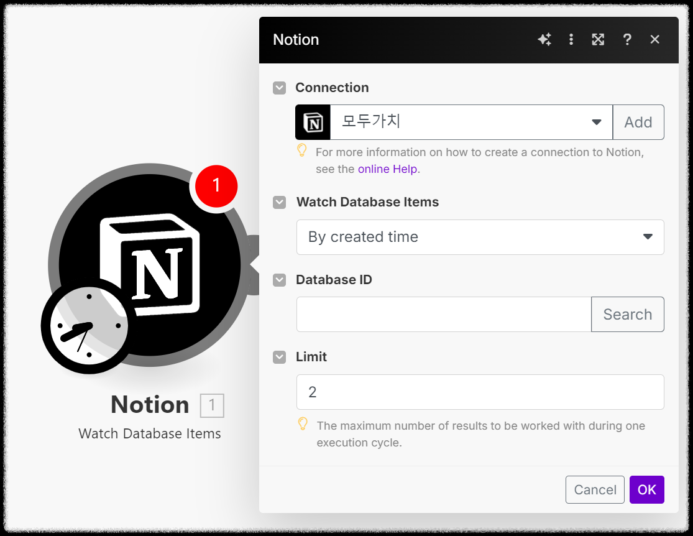Click the lightbulb hint beside Limit explanation
Viewport: 693px width, 536px height.
click(x=303, y=425)
